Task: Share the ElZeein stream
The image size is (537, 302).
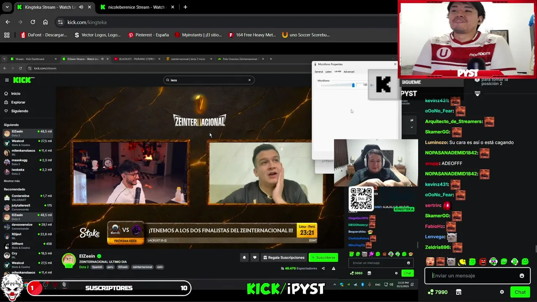Action: [x=323, y=268]
